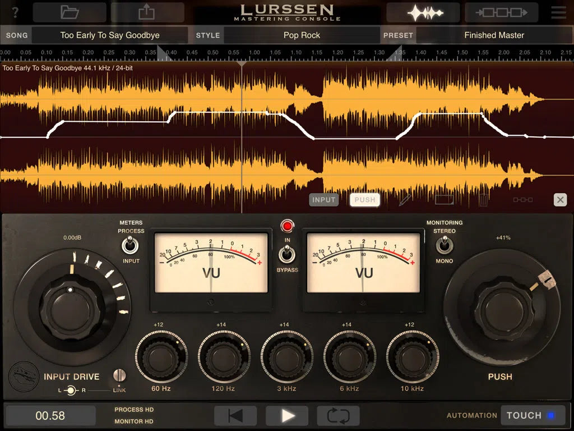Select the rectangle selection tool above the waveform

pyautogui.click(x=443, y=199)
